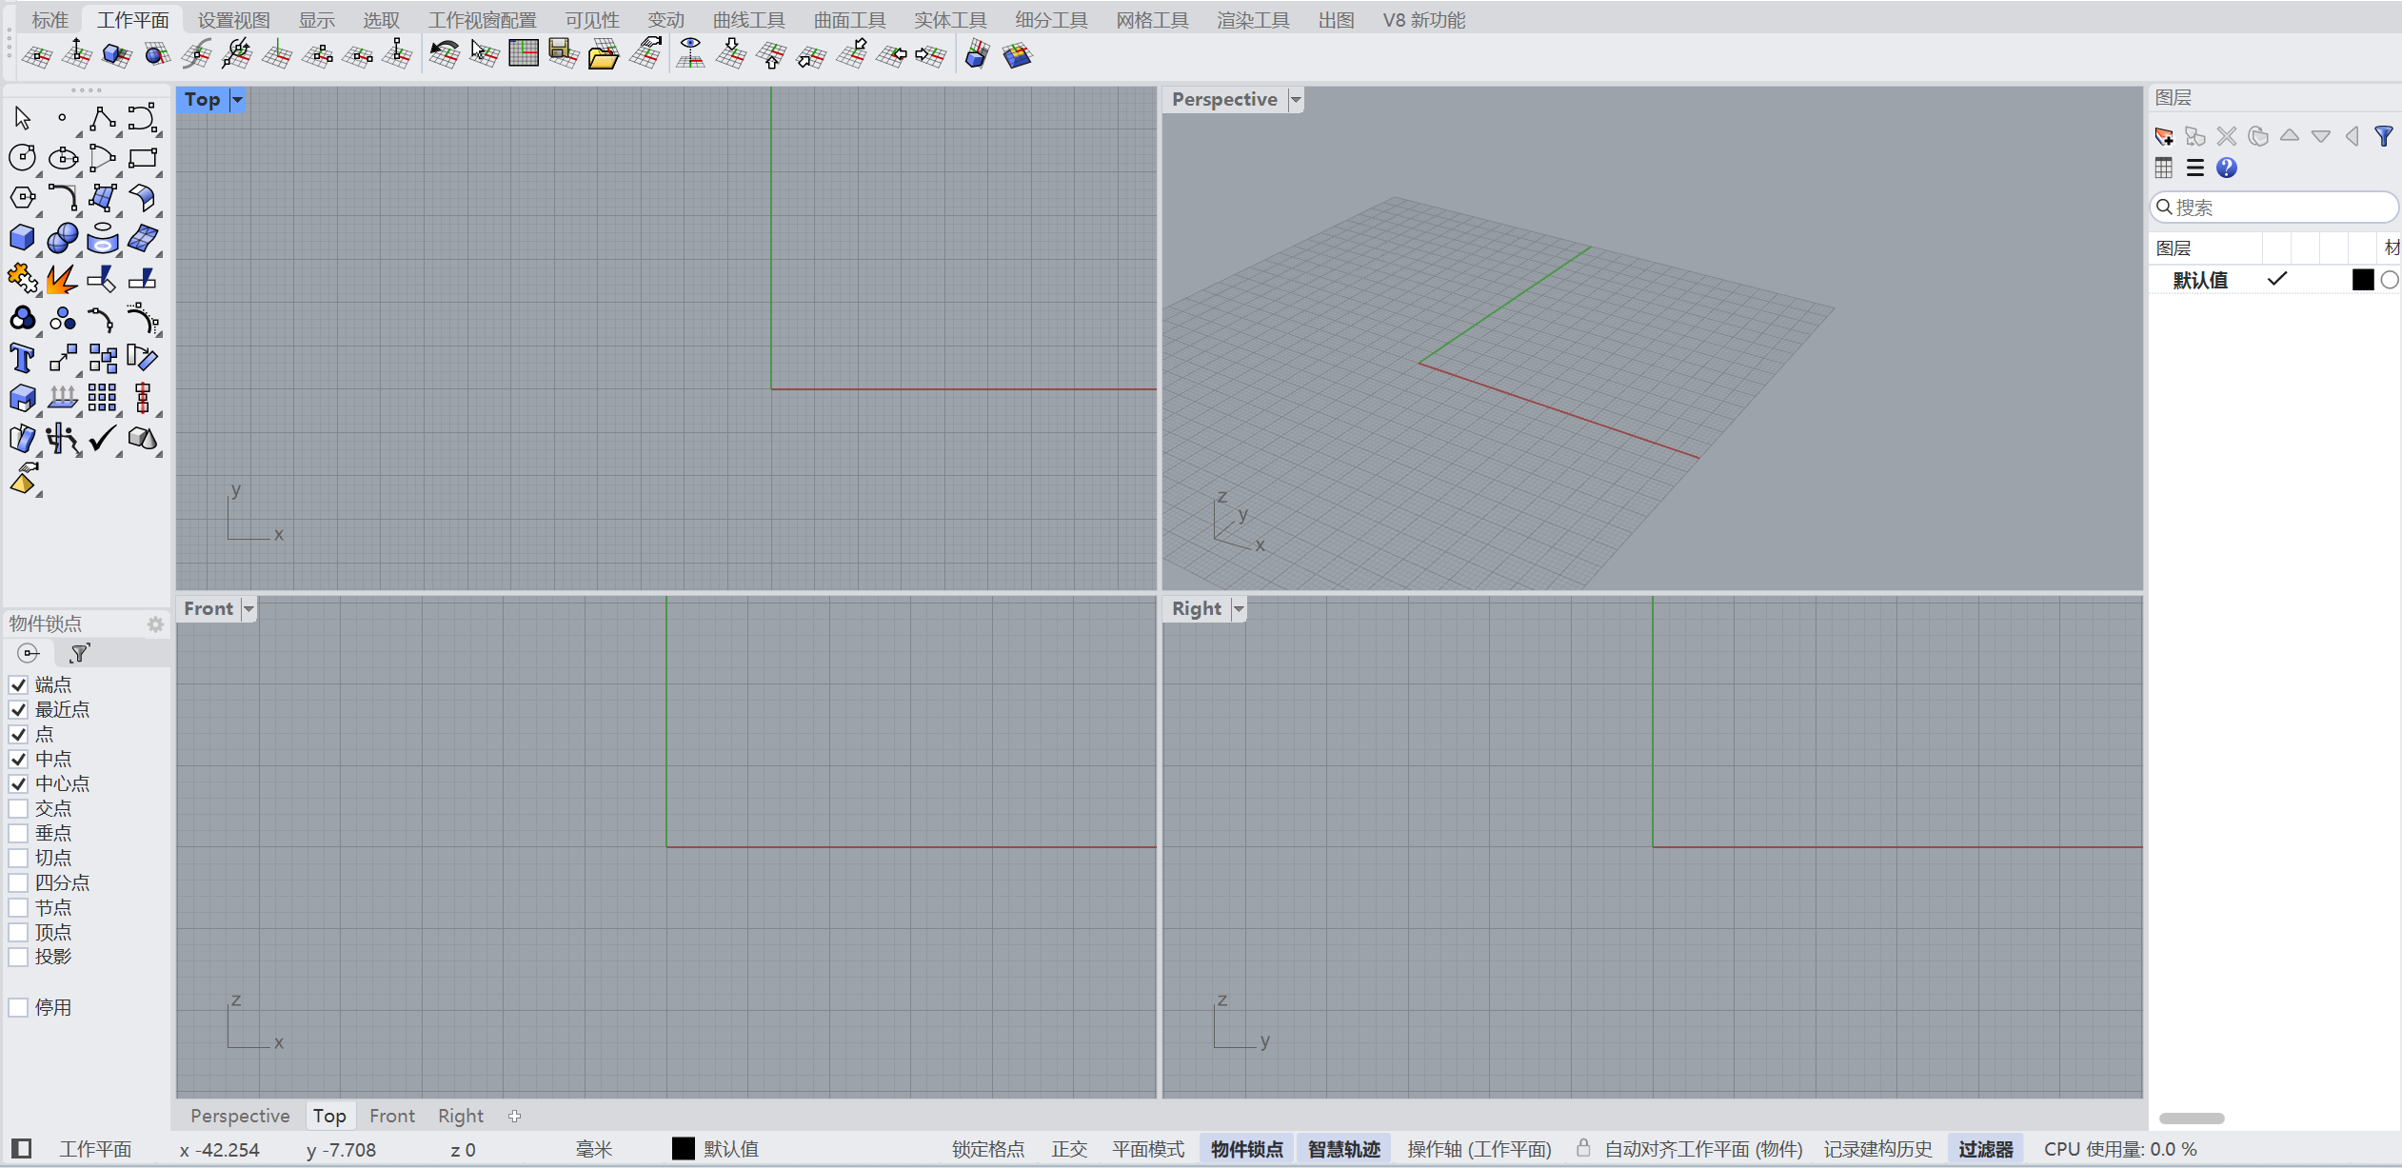Screen dimensions: 2402x1168
Task: Open the 细分工具 toolbar tab
Action: [1051, 20]
